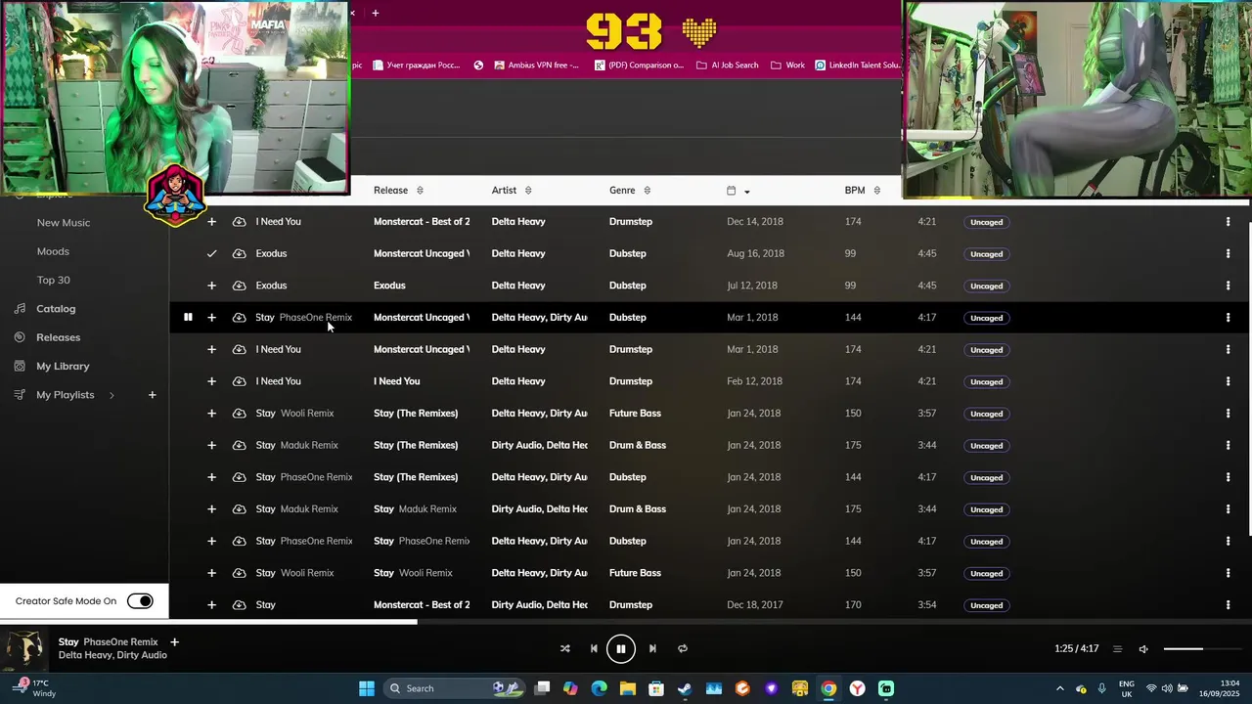Uncheck added Exodus from Aug 16, 2018
This screenshot has width=1252, height=704.
coord(211,253)
